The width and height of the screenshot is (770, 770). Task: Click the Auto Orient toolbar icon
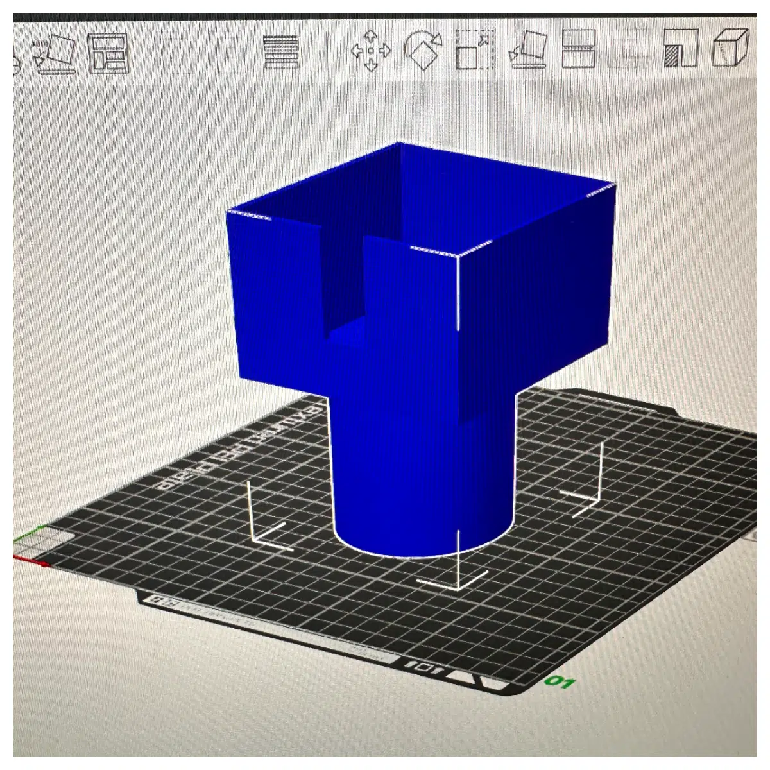click(x=54, y=53)
